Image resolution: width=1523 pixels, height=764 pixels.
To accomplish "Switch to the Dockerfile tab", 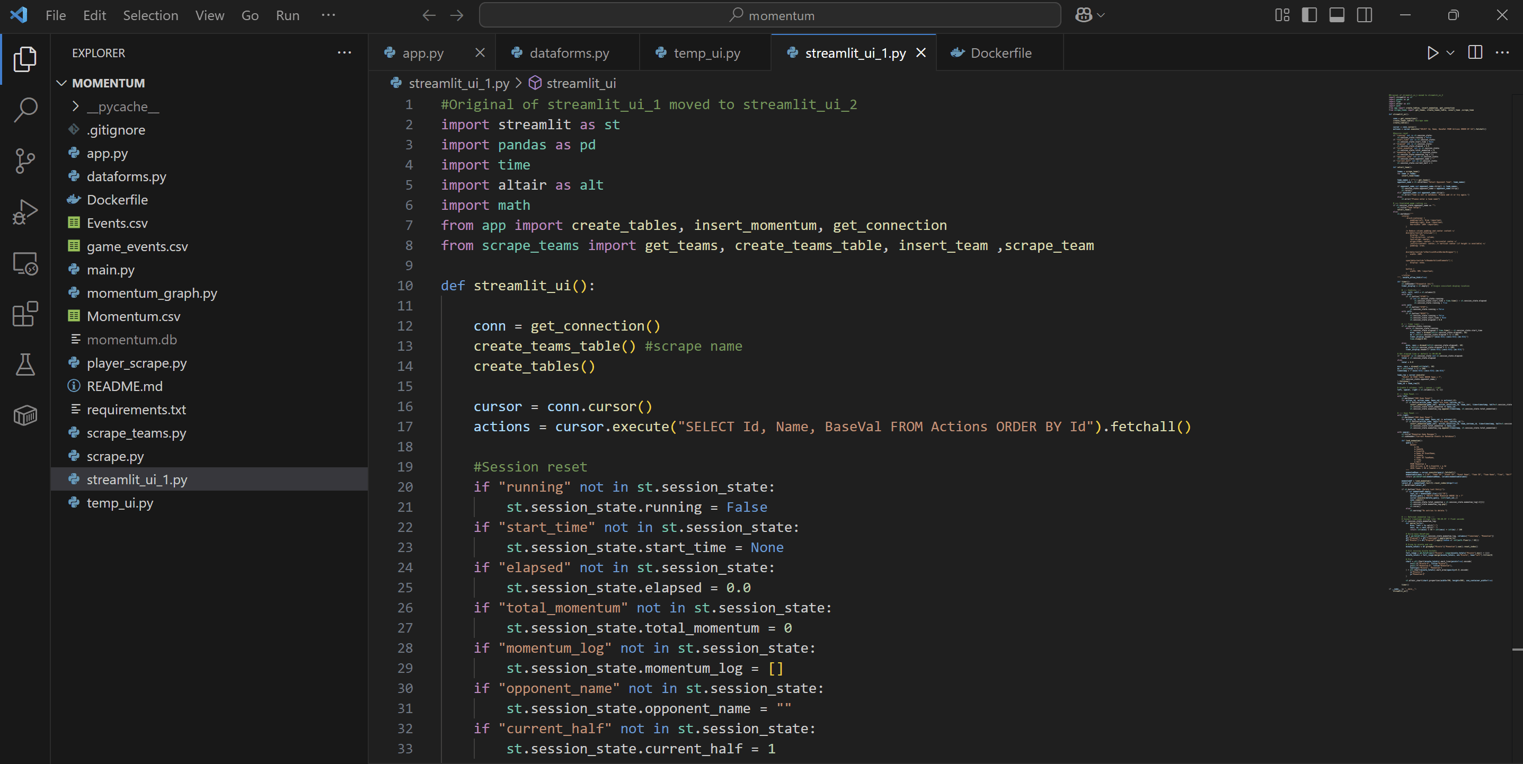I will pyautogui.click(x=1000, y=53).
